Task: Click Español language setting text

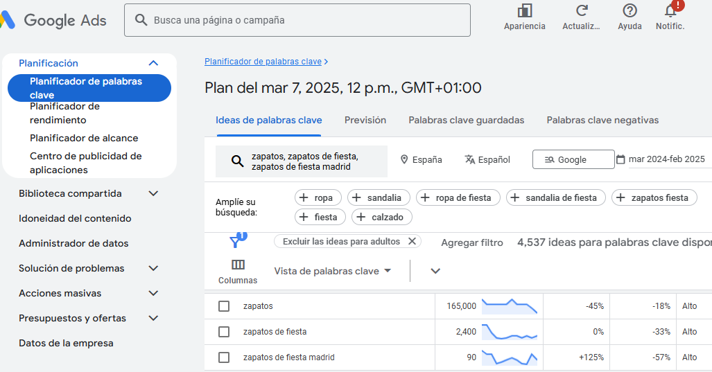Action: click(x=494, y=160)
